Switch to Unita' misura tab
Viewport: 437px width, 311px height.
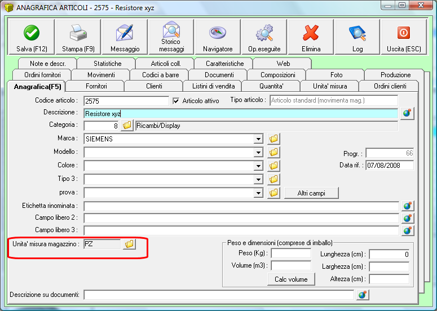tap(330, 86)
